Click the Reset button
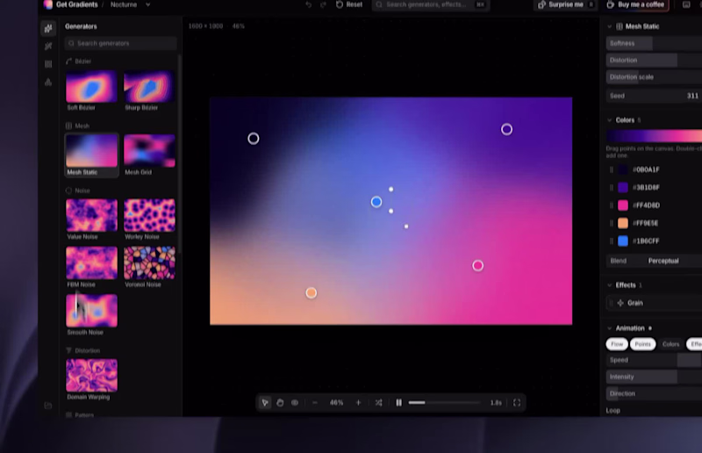 point(349,4)
